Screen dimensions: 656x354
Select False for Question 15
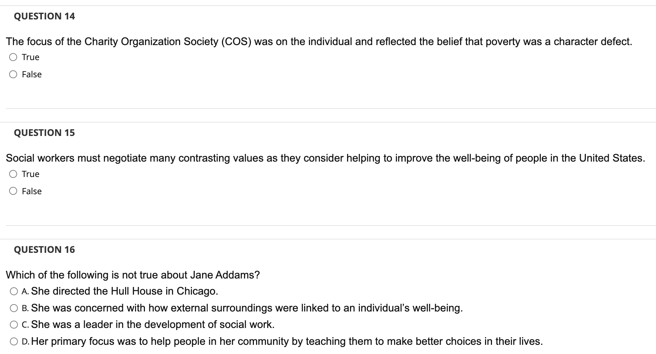click(13, 191)
